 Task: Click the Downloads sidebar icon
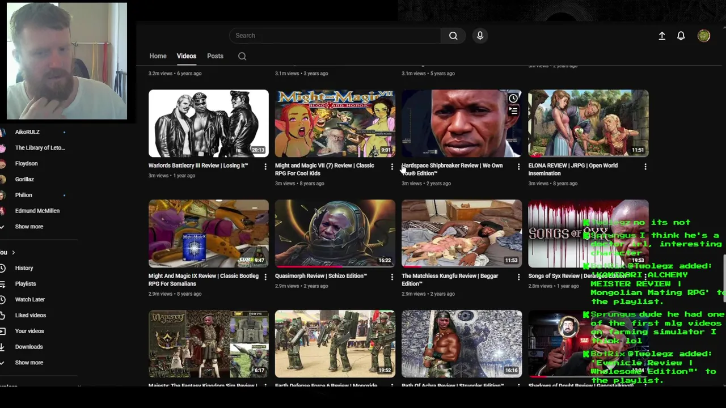(x=3, y=347)
